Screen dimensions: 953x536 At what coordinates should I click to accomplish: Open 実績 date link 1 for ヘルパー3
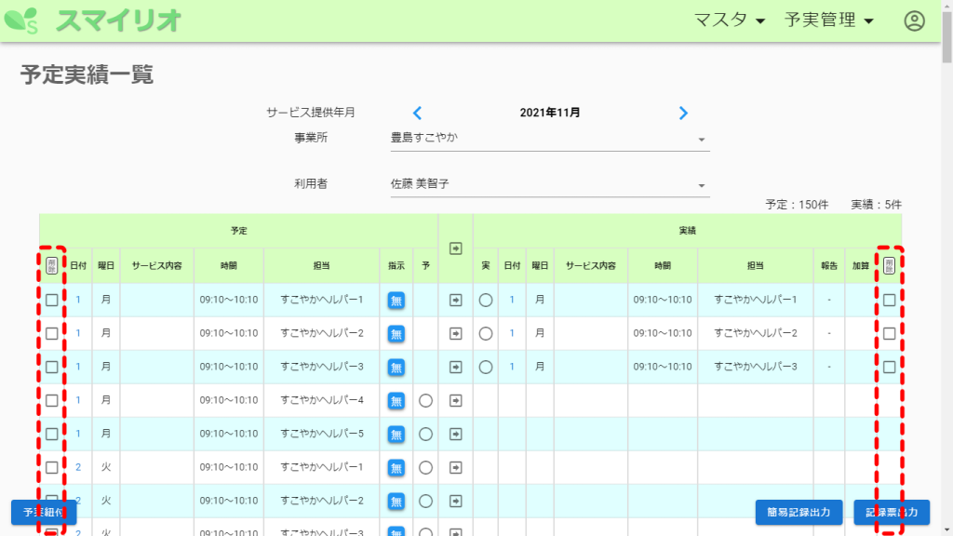pos(512,367)
